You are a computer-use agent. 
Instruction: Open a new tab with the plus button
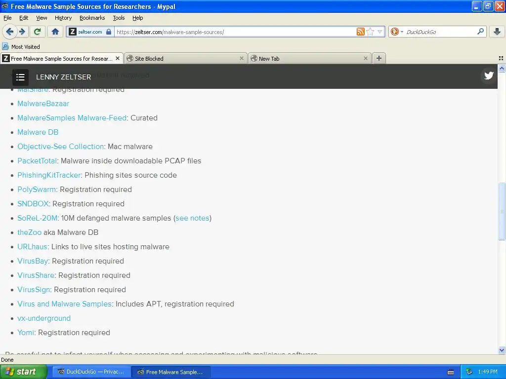(379, 58)
